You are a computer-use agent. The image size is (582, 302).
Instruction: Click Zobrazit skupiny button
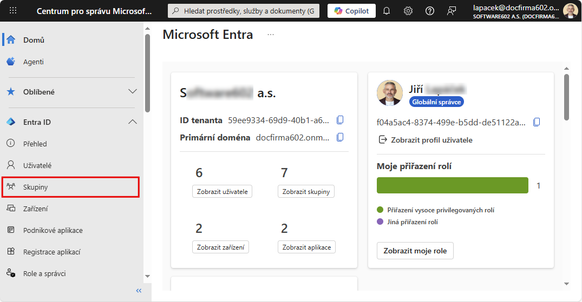point(306,192)
